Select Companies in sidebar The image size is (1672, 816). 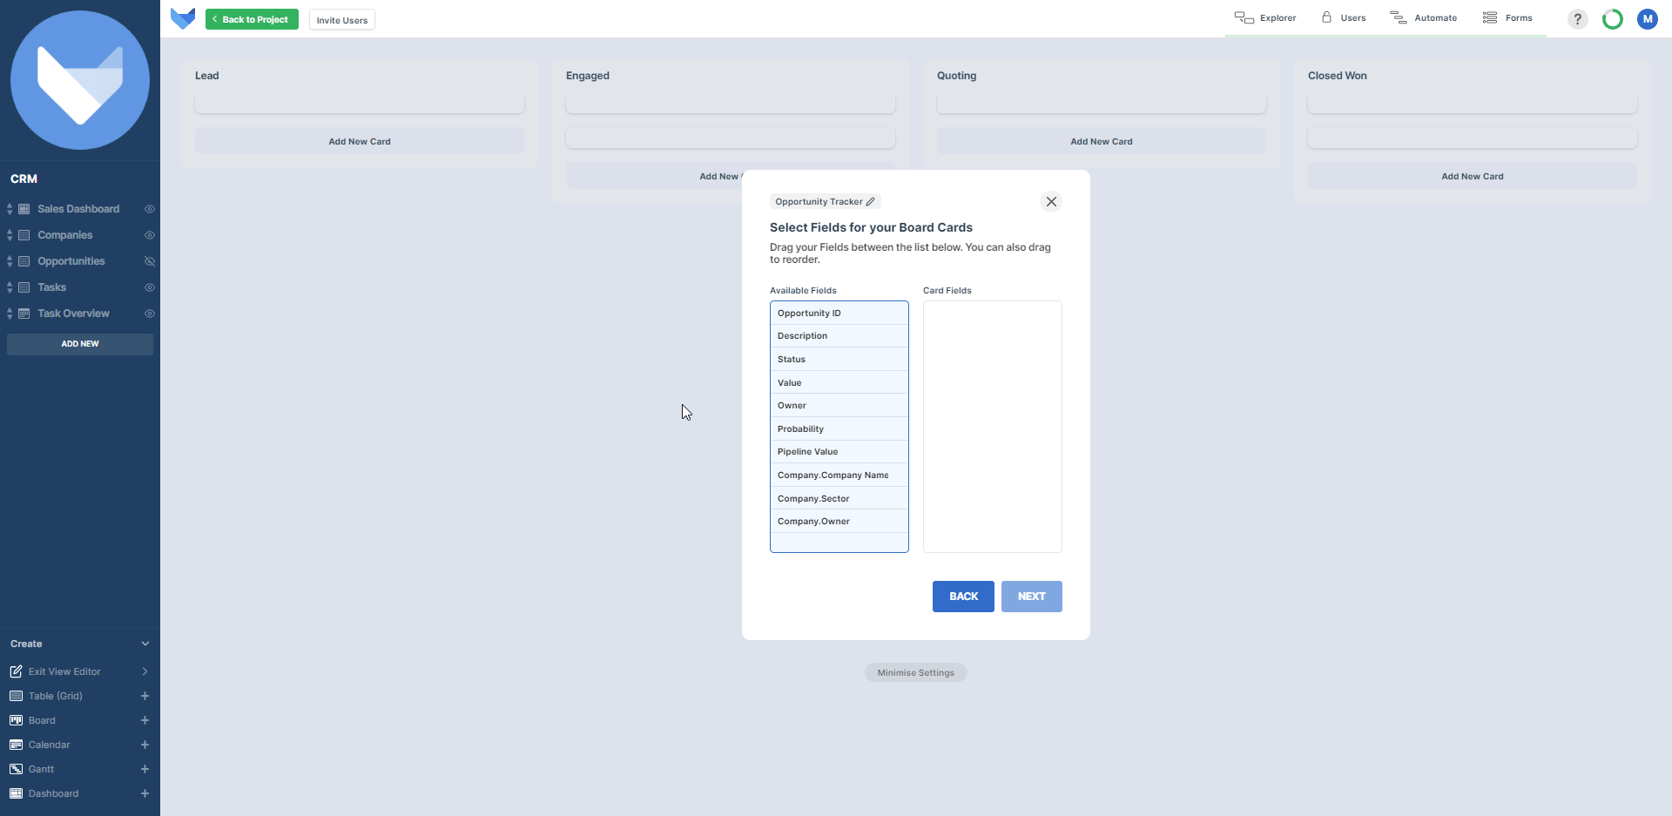point(64,235)
